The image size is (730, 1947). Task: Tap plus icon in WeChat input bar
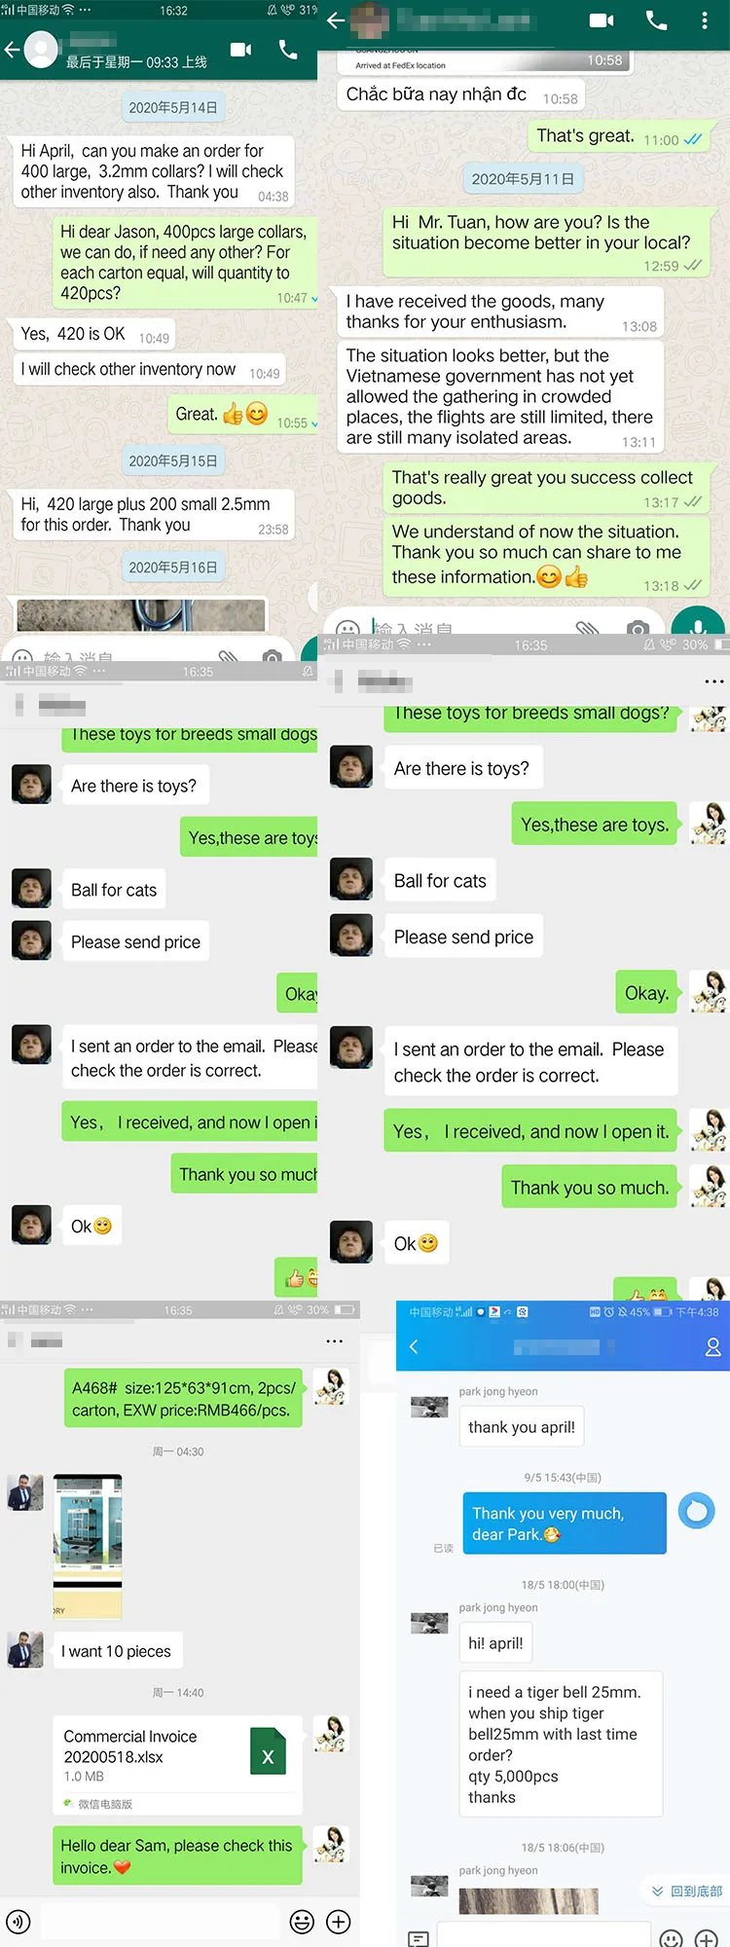(339, 1922)
